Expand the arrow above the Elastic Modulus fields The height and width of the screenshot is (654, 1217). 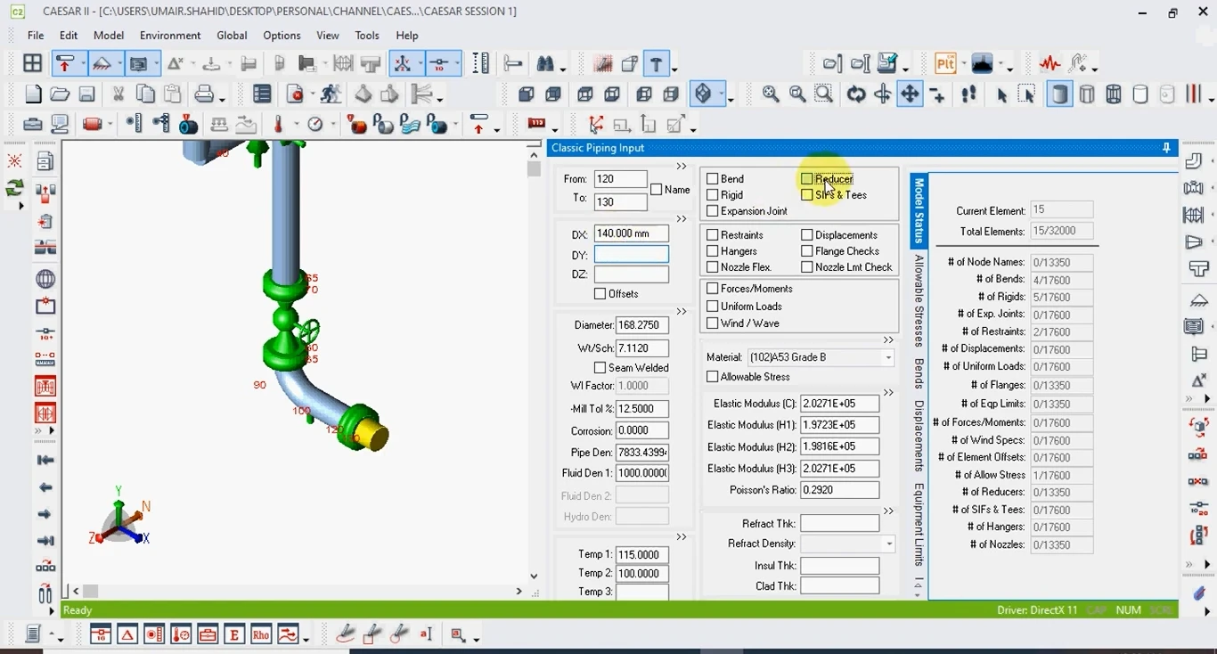click(x=888, y=393)
